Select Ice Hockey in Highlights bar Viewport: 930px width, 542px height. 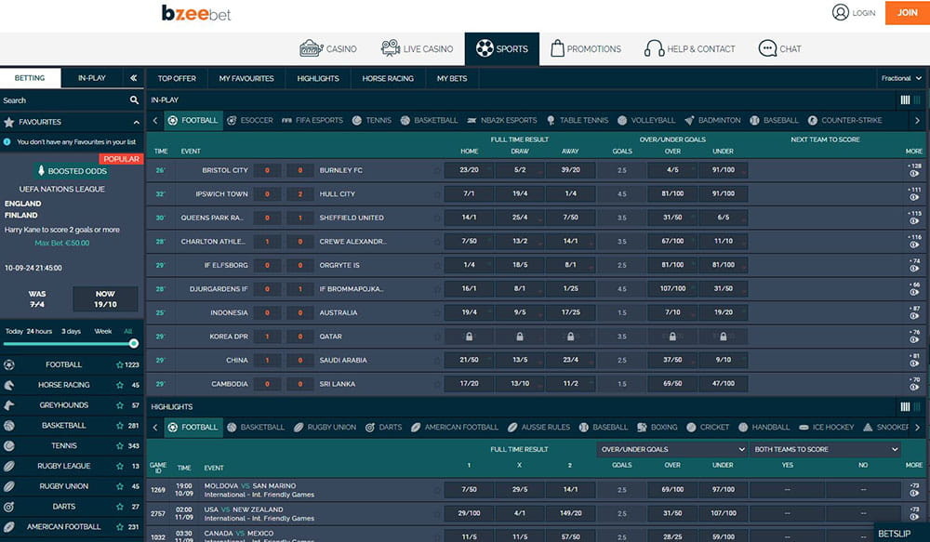pyautogui.click(x=826, y=427)
